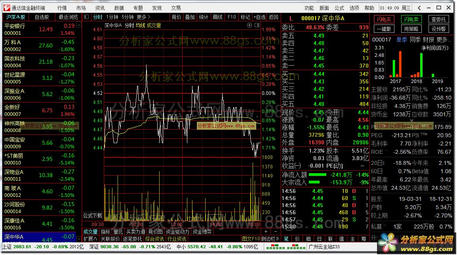Select 深康佳A 000016 in stock list
Image resolution: width=457 pixels, height=255 pixels.
coord(39,224)
